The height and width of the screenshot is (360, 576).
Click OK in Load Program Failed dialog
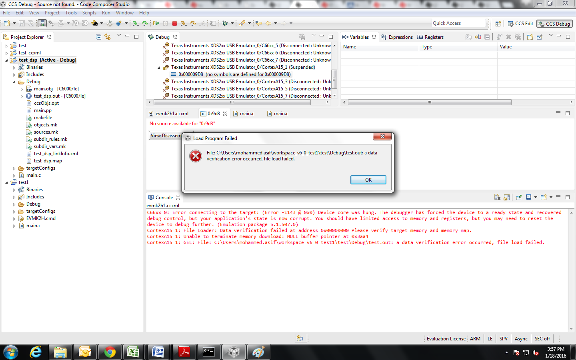368,180
